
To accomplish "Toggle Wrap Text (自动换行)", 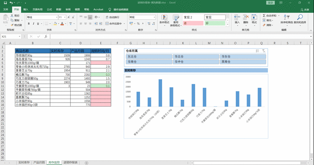I will click(x=112, y=17).
